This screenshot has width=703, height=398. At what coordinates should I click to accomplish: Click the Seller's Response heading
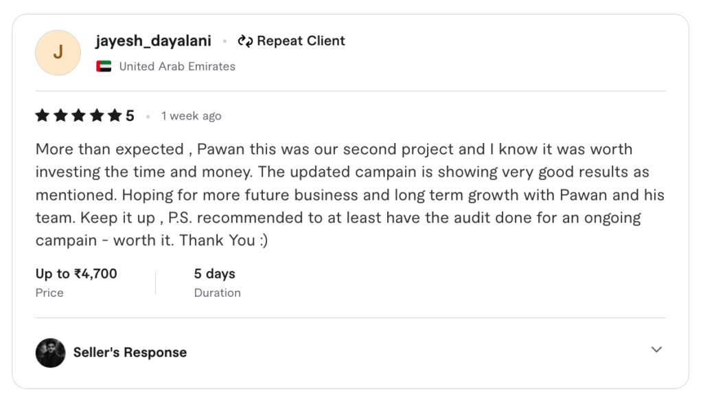click(130, 353)
